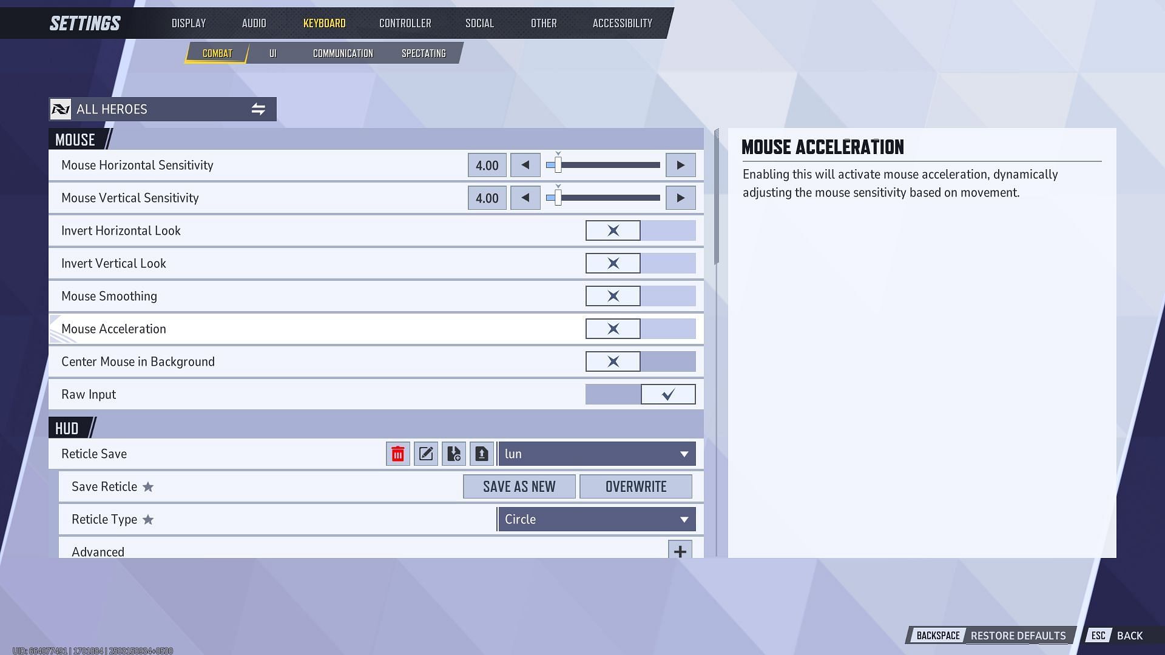Image resolution: width=1165 pixels, height=655 pixels.
Task: Select Reticle Type dropdown
Action: coord(596,519)
